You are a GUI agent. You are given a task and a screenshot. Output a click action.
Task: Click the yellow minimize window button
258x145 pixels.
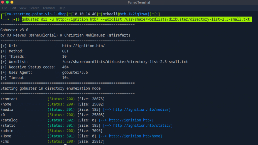[x=7, y=3]
